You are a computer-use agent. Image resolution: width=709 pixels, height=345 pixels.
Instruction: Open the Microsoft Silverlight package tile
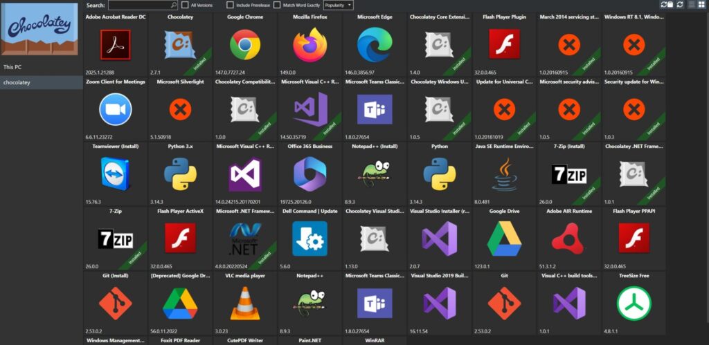[180, 109]
